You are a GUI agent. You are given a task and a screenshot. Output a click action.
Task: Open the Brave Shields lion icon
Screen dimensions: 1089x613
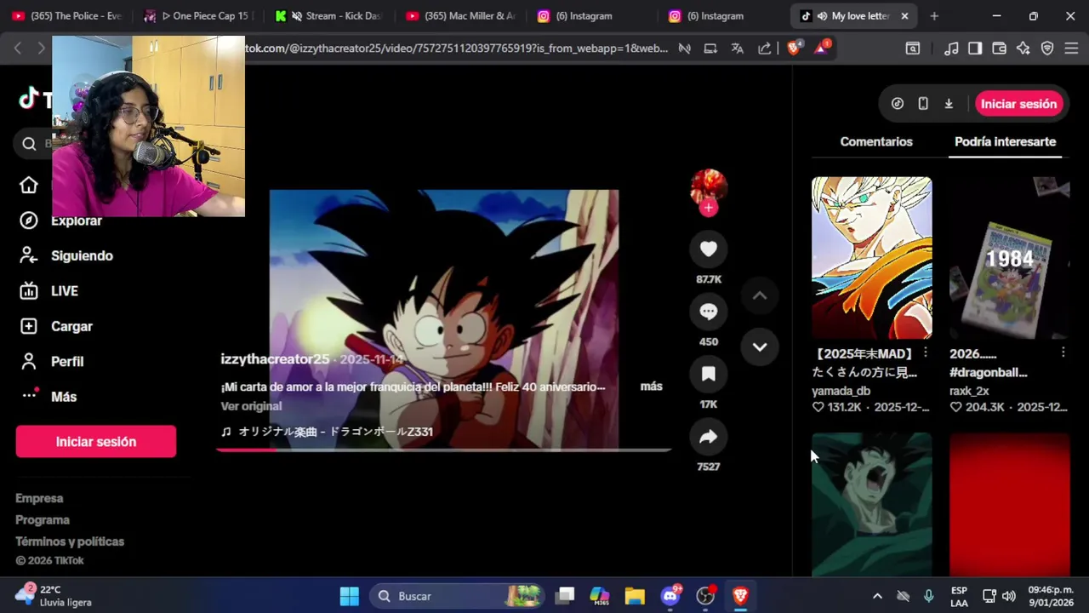(x=794, y=49)
